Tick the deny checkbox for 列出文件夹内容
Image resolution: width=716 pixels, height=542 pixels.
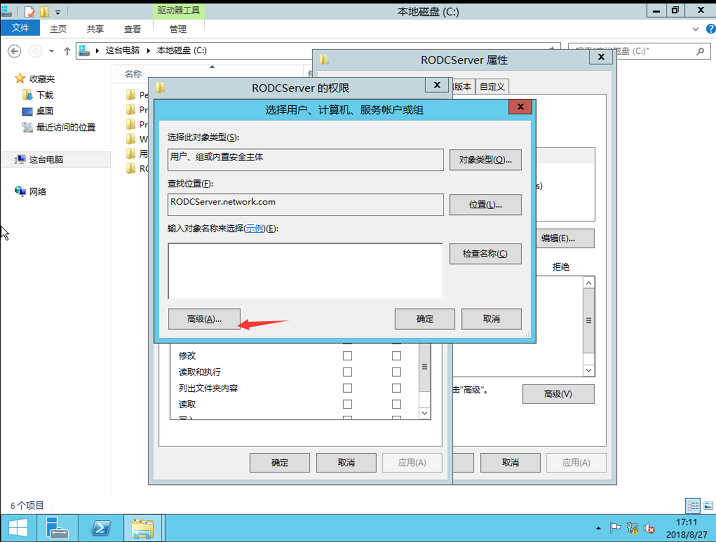(x=397, y=388)
